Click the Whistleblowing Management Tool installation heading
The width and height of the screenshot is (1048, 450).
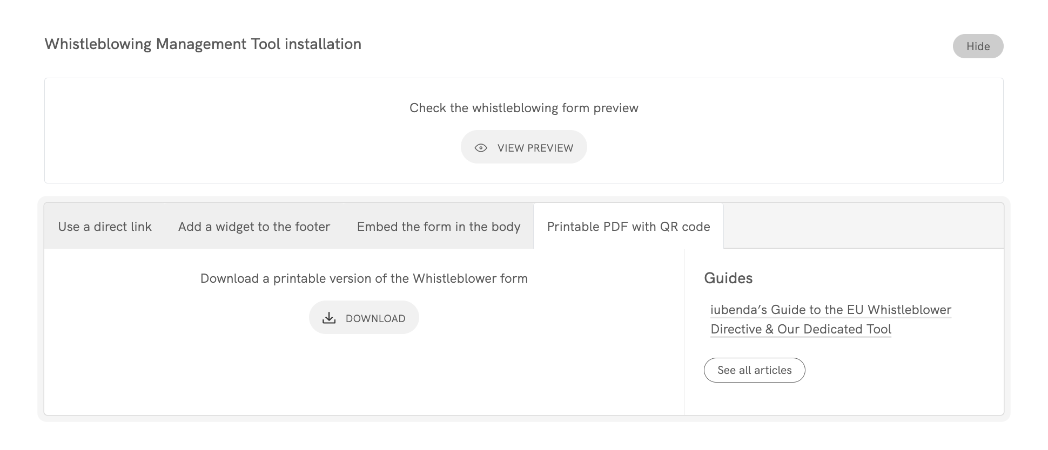coord(203,44)
